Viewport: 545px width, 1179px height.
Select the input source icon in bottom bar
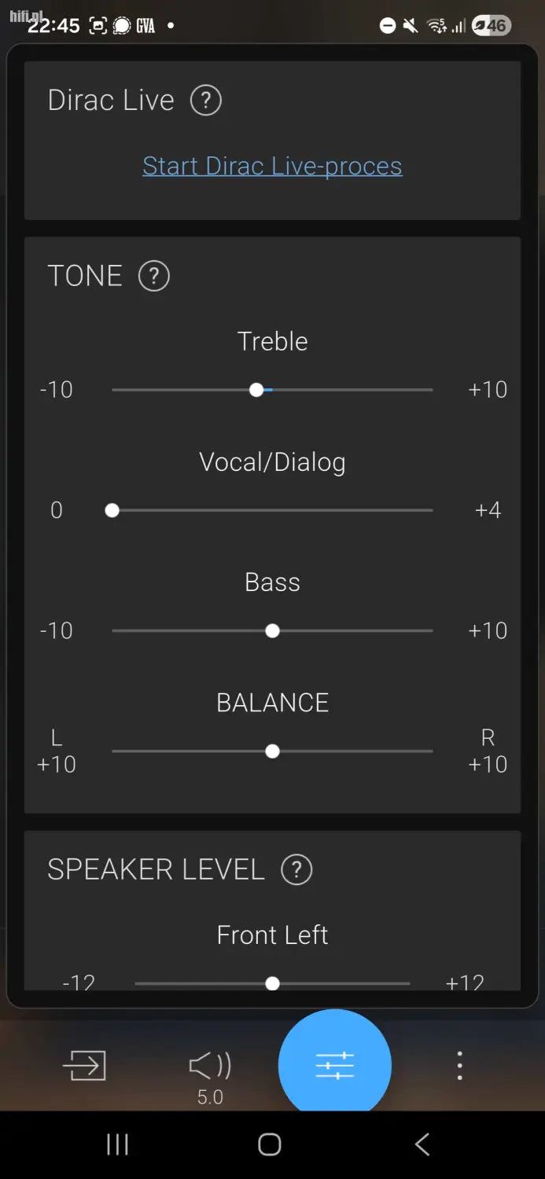click(84, 1065)
